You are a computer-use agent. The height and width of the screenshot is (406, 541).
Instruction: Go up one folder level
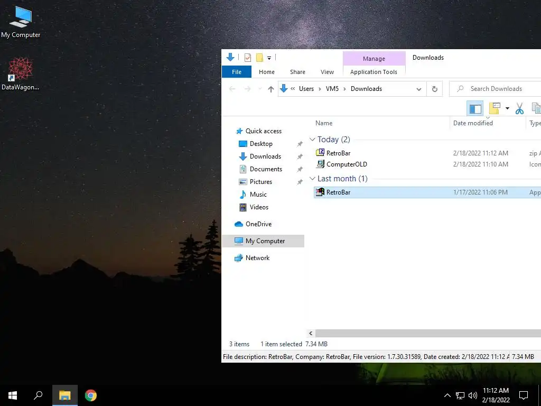coord(271,89)
